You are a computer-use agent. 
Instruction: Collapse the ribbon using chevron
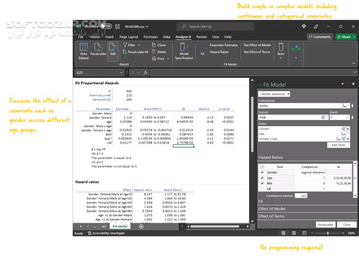coord(354,64)
